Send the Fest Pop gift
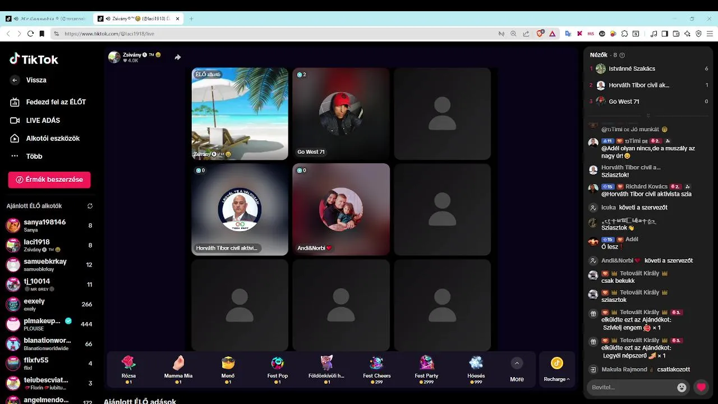718x404 pixels. [x=278, y=369]
